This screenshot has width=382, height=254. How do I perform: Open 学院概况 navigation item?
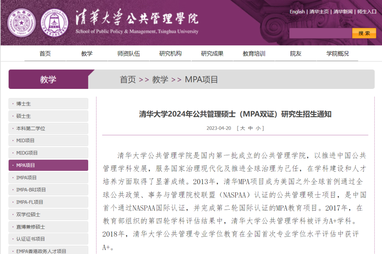pos(337,54)
